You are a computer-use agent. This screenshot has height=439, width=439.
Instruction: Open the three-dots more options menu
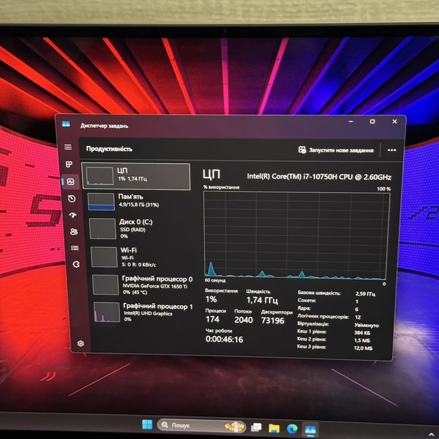[x=392, y=150]
